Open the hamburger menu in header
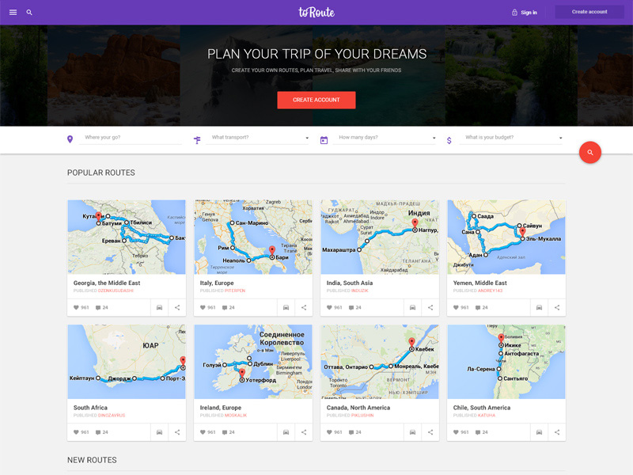 click(x=13, y=13)
